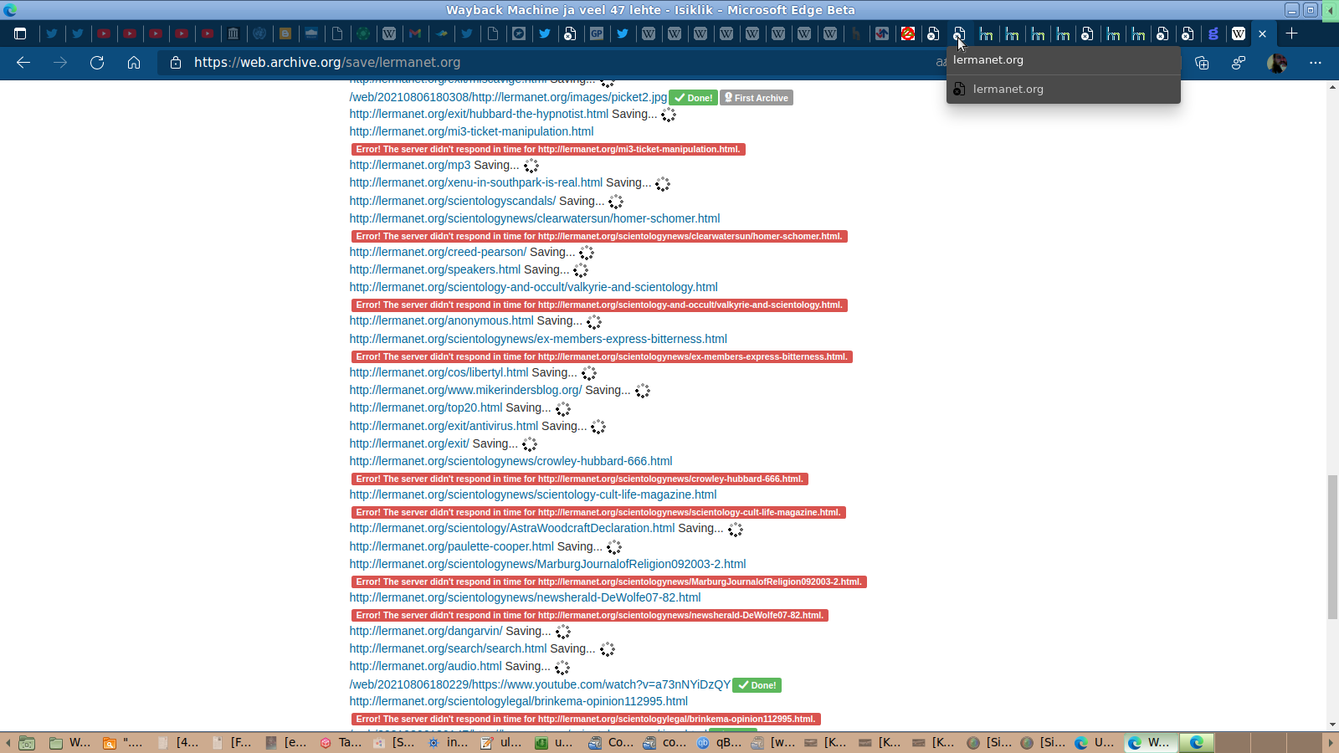The width and height of the screenshot is (1339, 753).
Task: Open the mikerindersblog.org link
Action: (465, 391)
